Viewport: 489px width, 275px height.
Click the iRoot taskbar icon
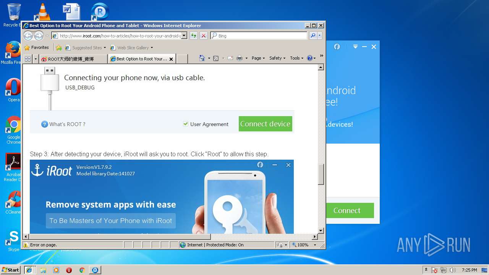95,270
